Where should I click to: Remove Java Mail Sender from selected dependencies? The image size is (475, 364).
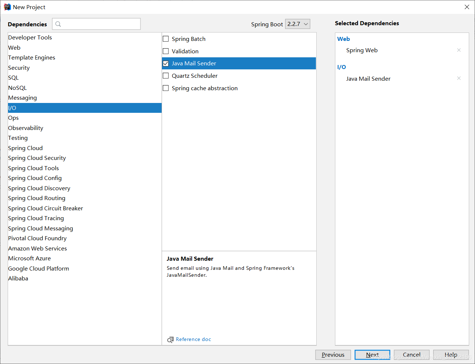459,78
